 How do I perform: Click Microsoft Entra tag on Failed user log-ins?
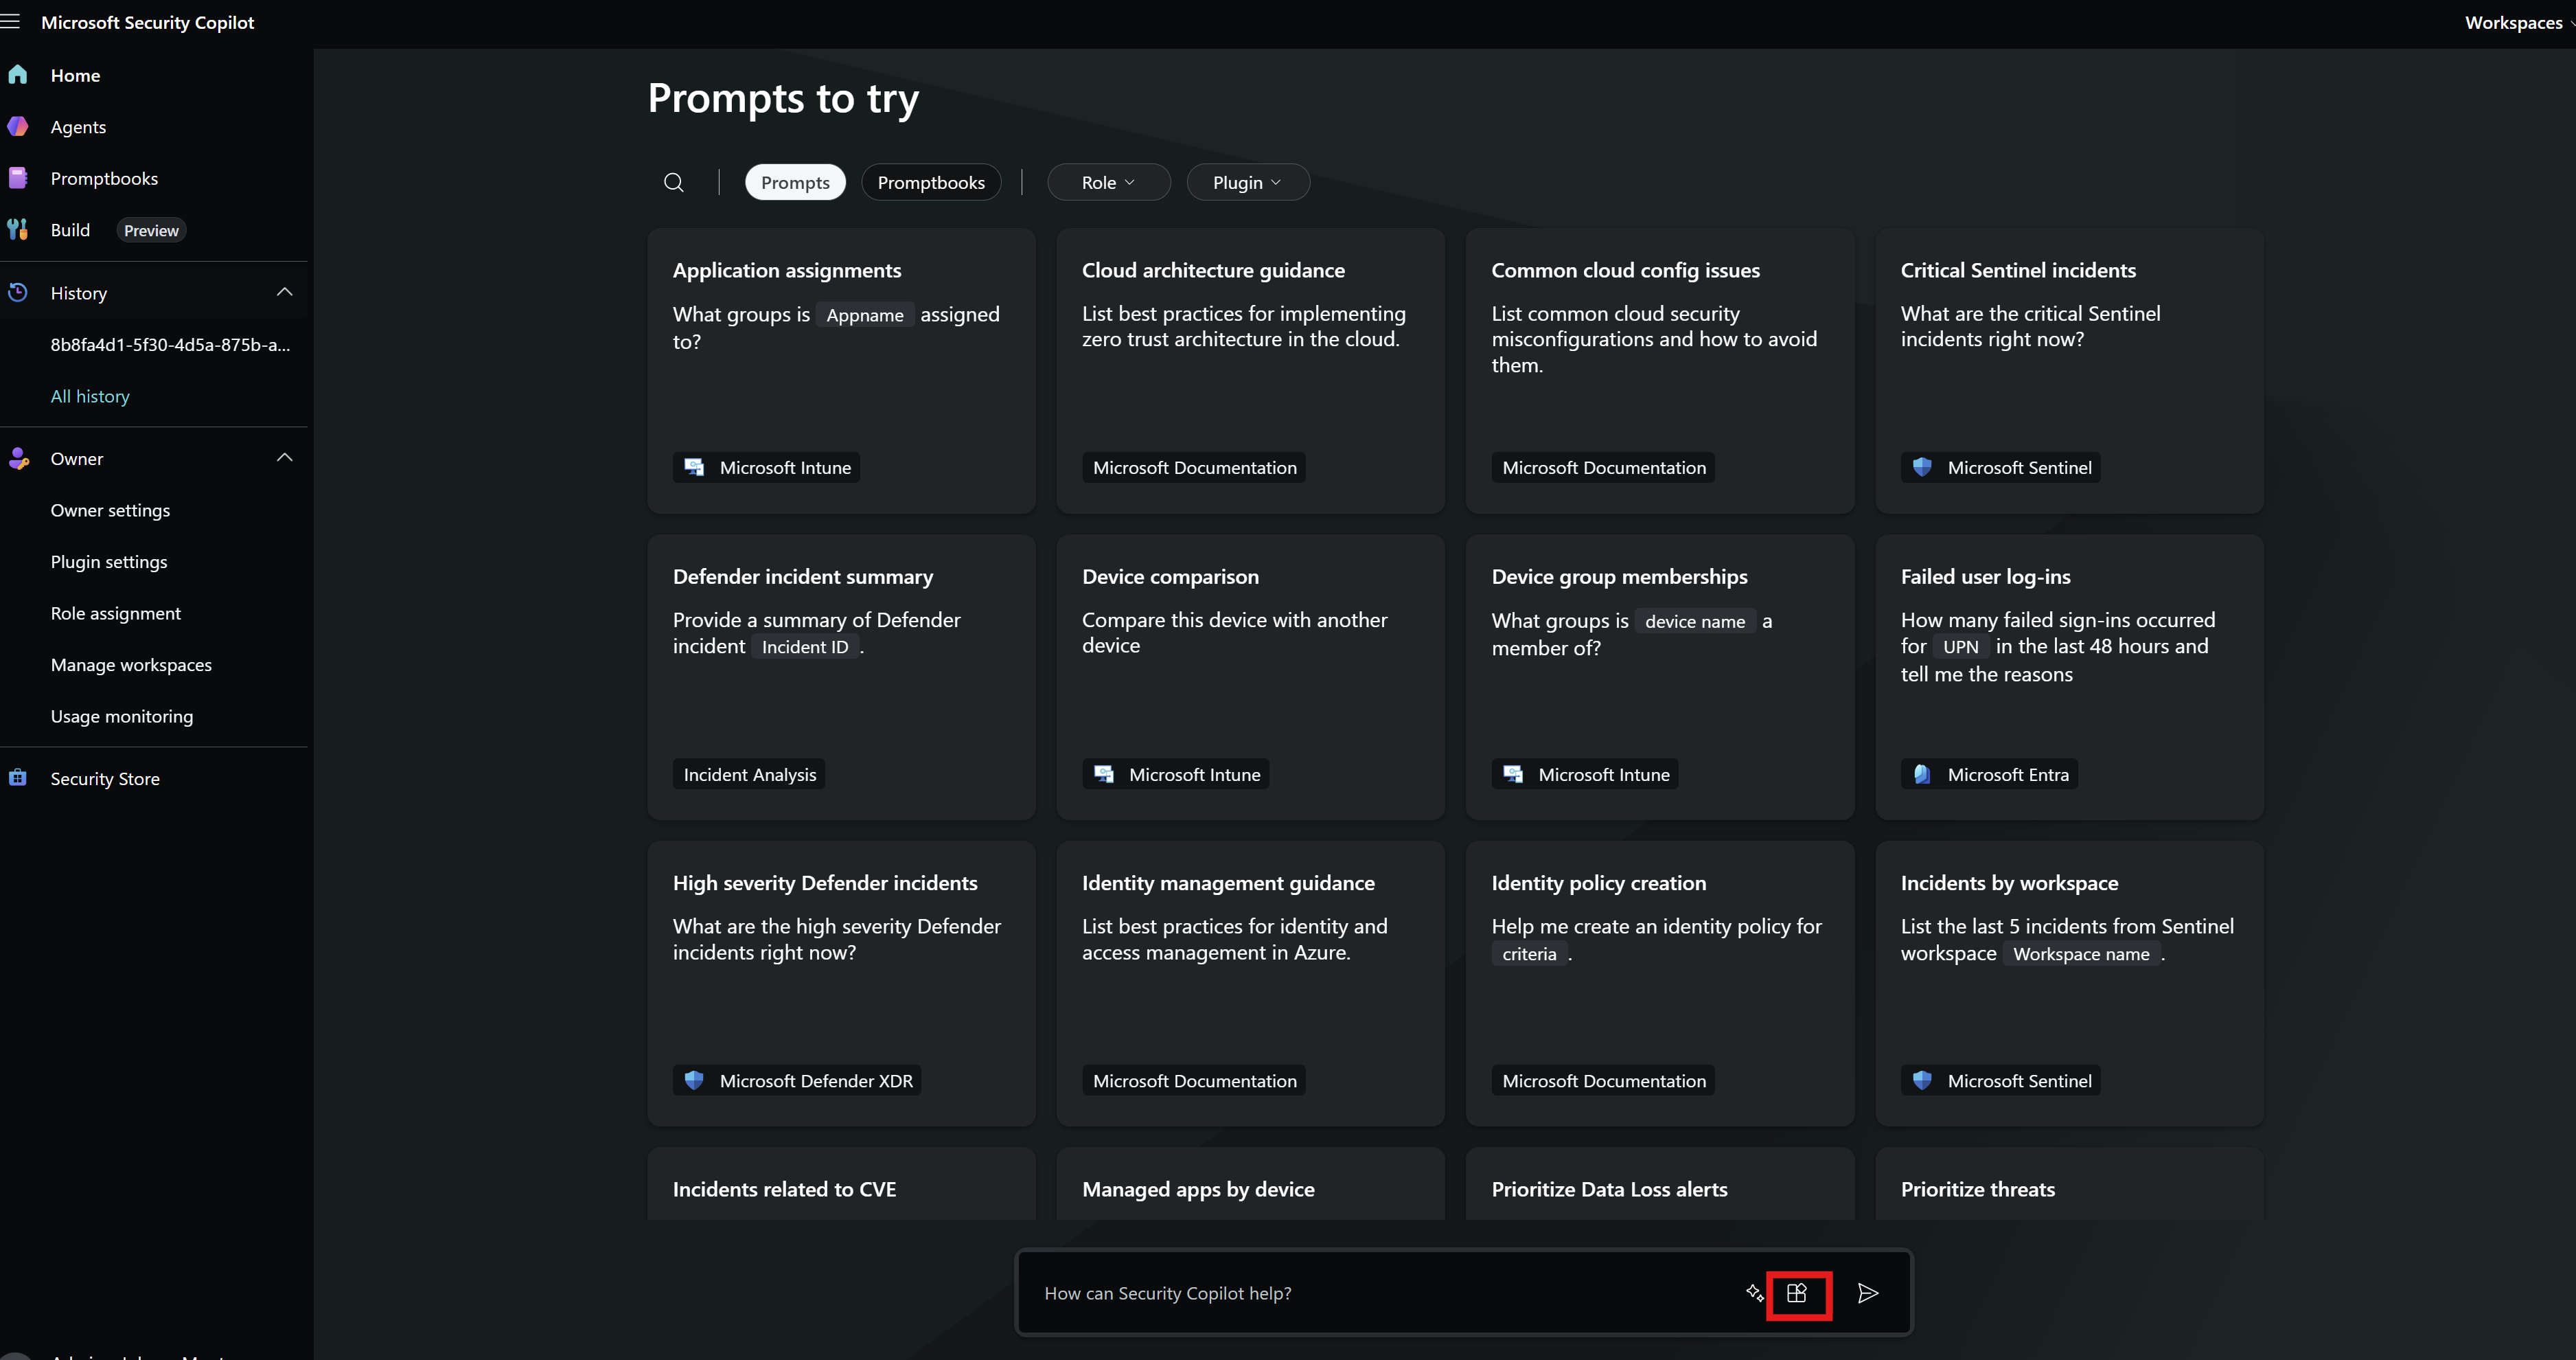(1989, 775)
